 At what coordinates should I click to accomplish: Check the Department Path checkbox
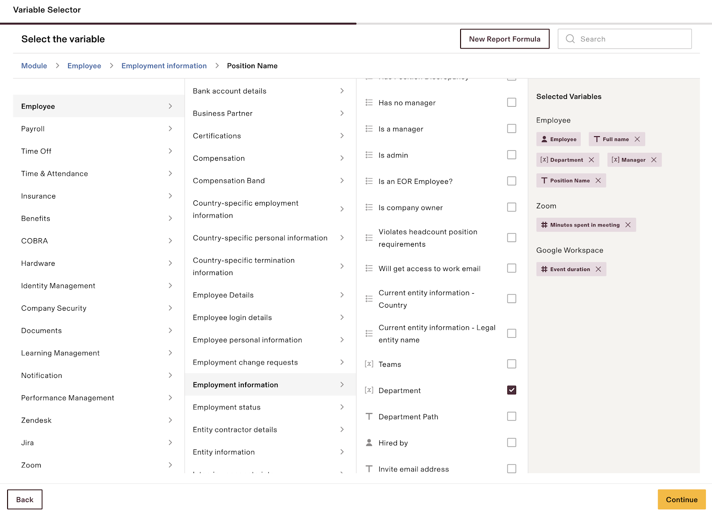[512, 416]
